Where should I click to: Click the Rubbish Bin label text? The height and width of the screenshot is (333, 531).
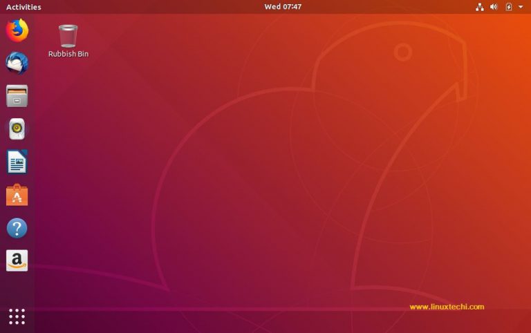68,54
